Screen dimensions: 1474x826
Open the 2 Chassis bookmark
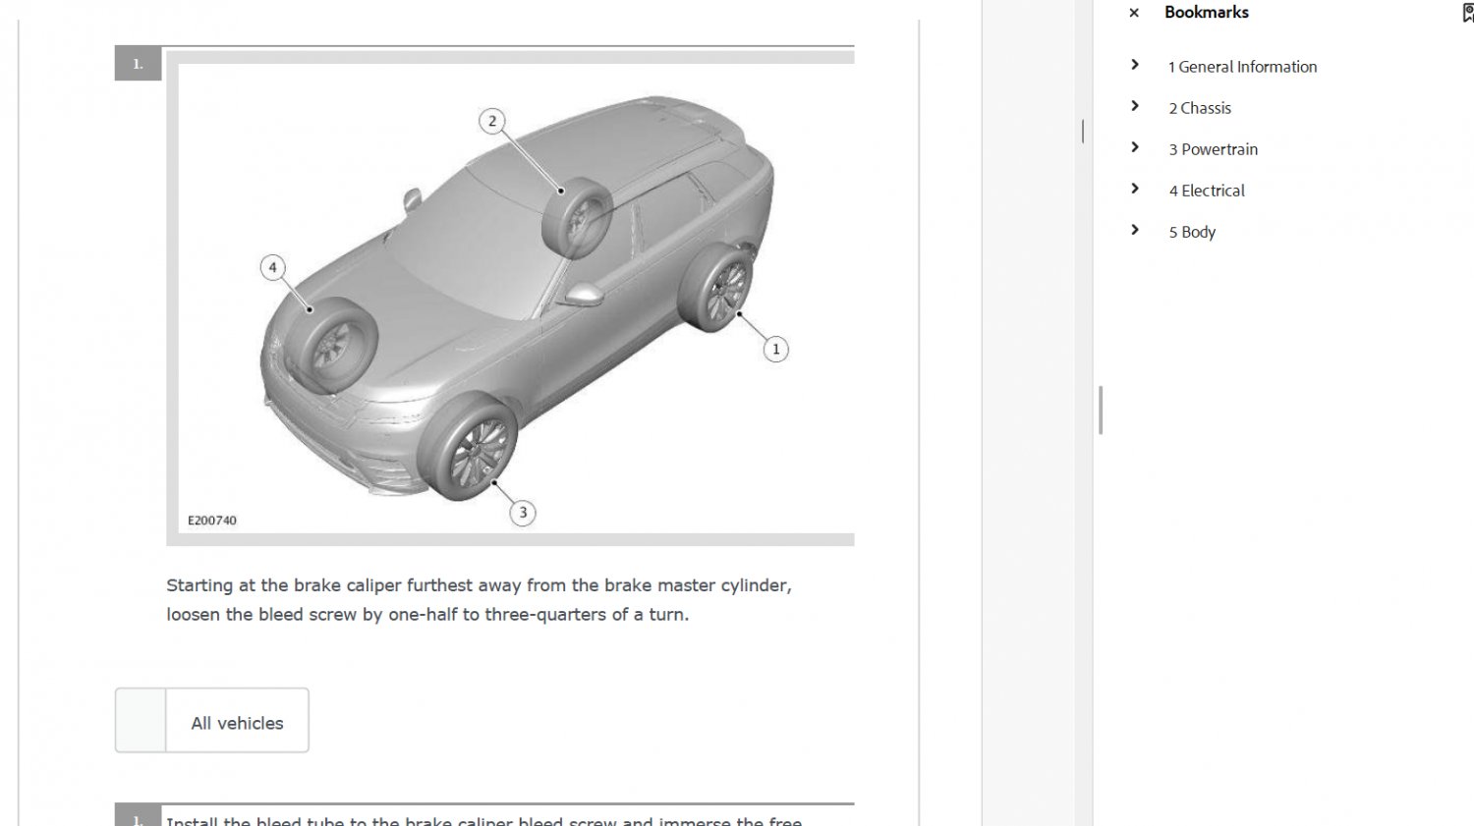click(x=1200, y=108)
